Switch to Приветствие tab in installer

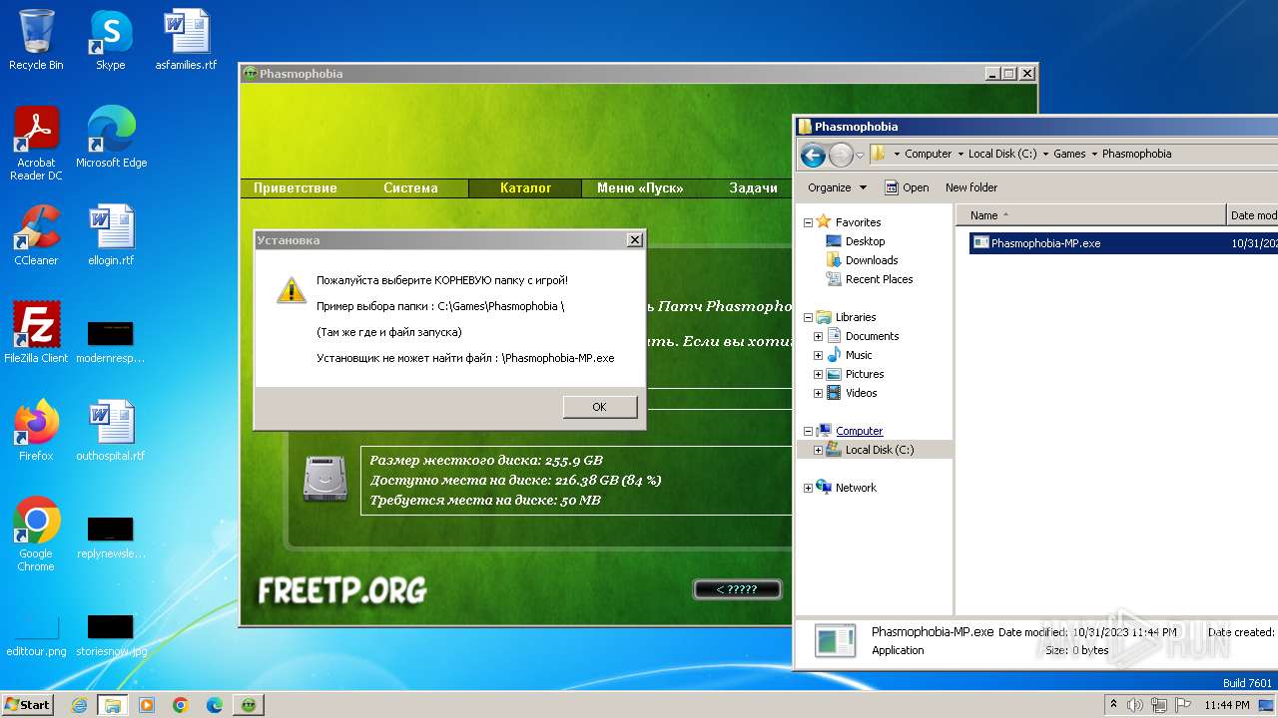pos(295,187)
